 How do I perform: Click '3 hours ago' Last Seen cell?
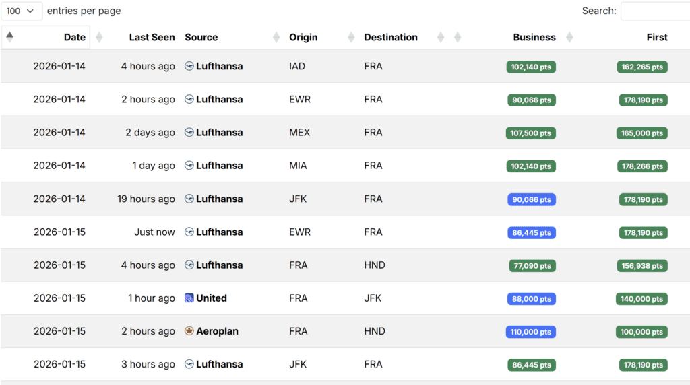point(148,364)
